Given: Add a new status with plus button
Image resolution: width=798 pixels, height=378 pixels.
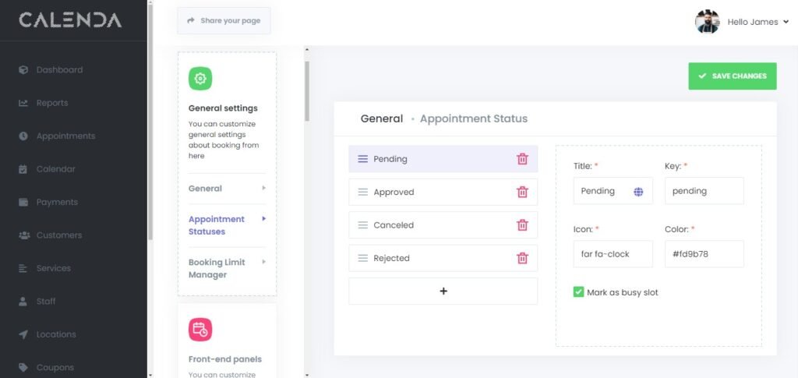Looking at the screenshot, I should (443, 291).
